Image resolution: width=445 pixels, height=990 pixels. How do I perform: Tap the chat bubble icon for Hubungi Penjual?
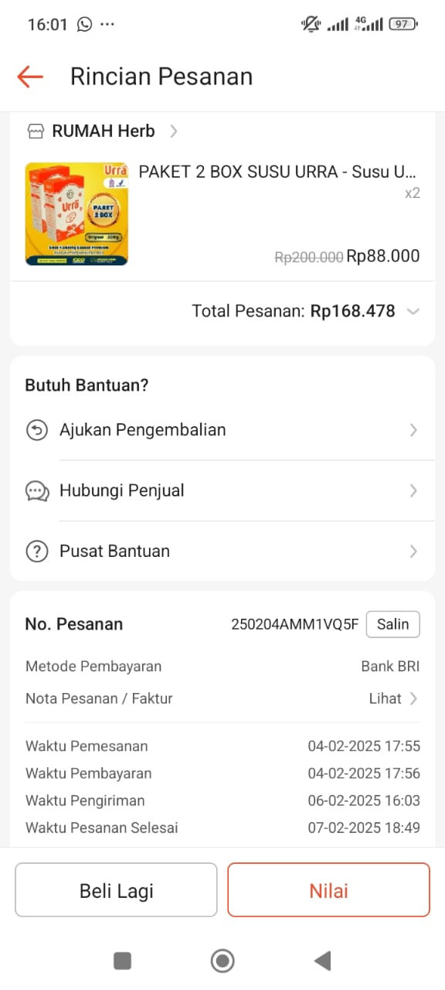point(37,490)
